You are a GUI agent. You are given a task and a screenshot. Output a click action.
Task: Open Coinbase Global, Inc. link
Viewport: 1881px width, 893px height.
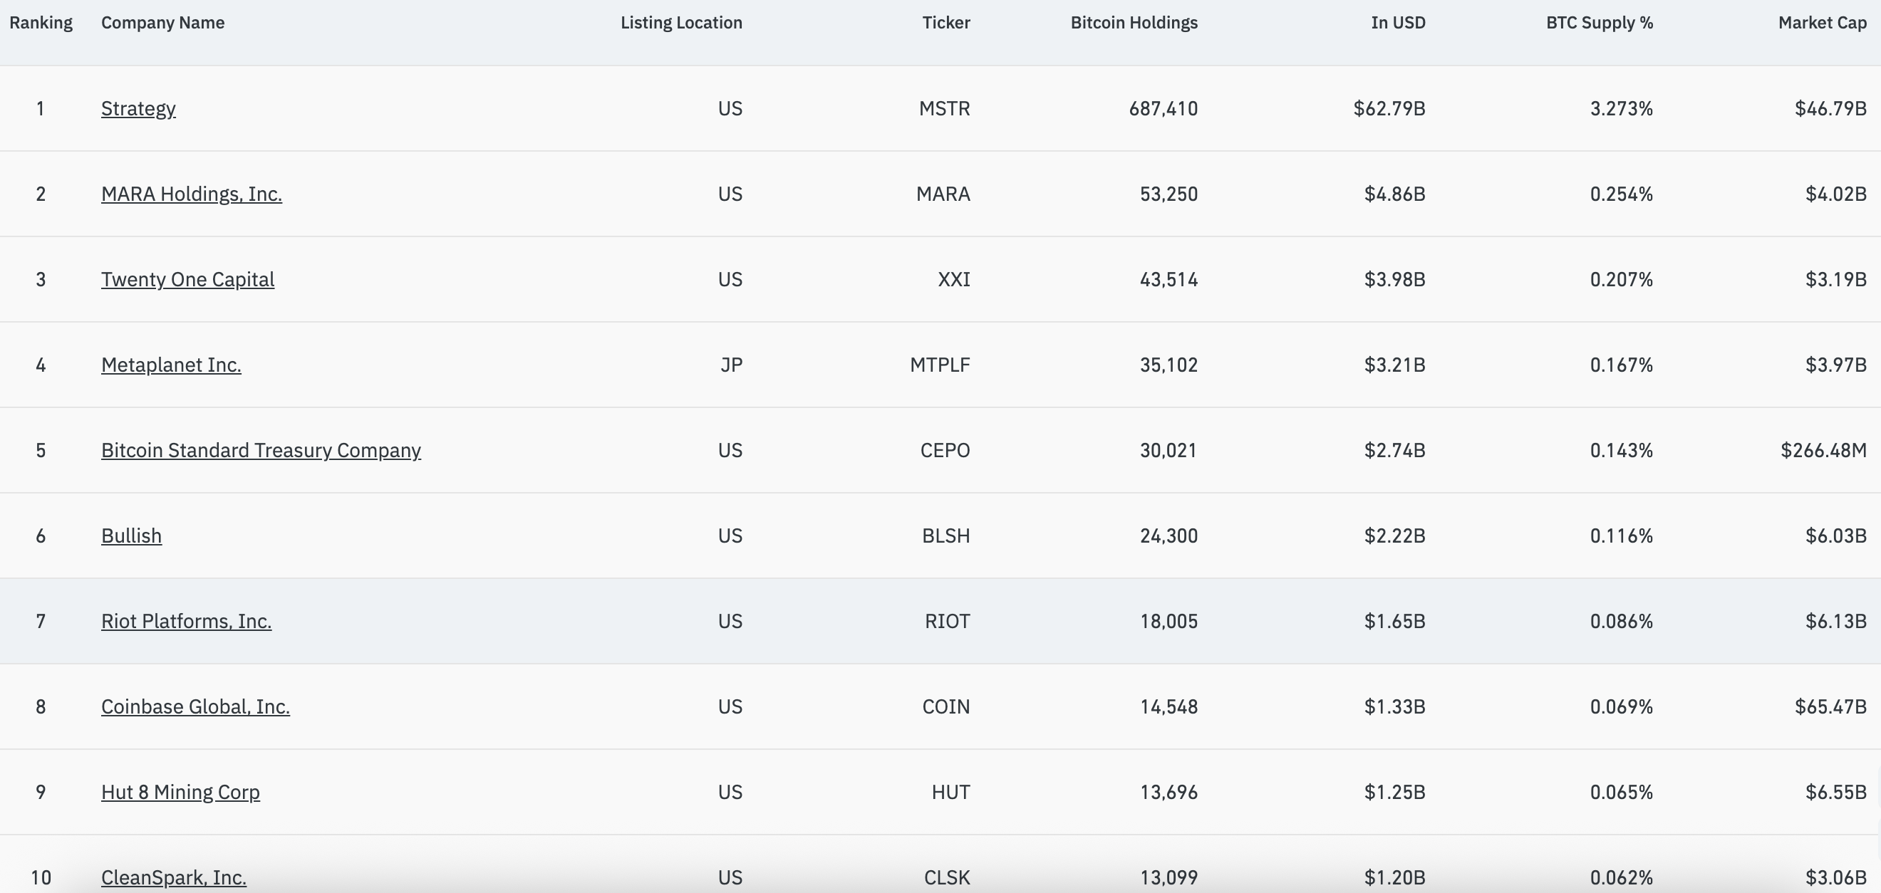point(195,706)
